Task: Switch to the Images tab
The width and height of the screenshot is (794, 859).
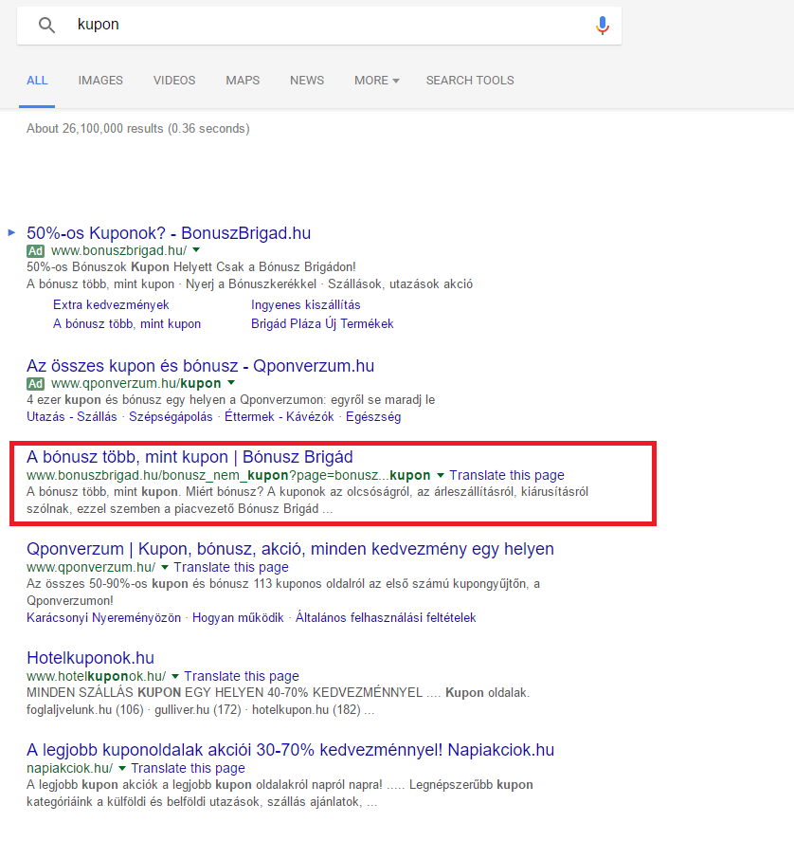Action: [100, 81]
